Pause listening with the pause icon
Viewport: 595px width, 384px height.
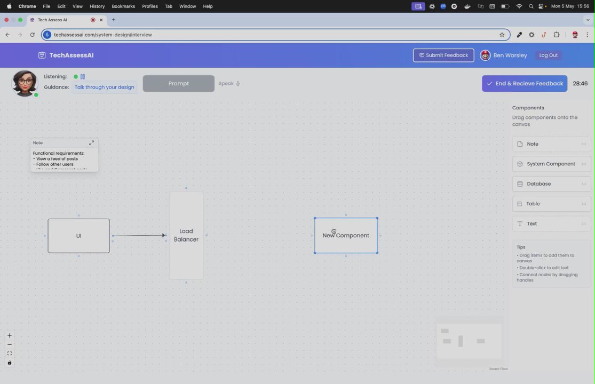pos(83,77)
